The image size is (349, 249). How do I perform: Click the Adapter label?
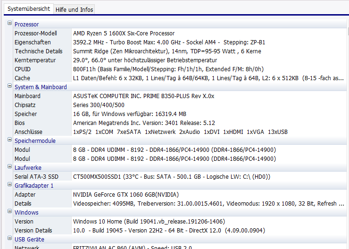(25, 195)
